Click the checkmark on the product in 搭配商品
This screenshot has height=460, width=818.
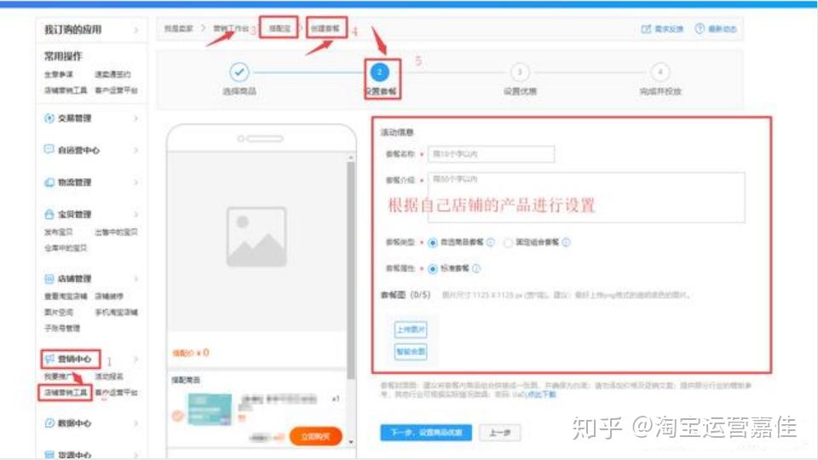177,417
